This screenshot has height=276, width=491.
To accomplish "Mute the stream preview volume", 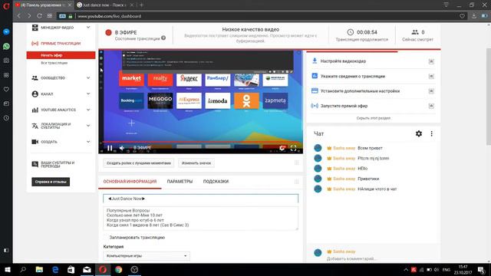I will [x=122, y=148].
